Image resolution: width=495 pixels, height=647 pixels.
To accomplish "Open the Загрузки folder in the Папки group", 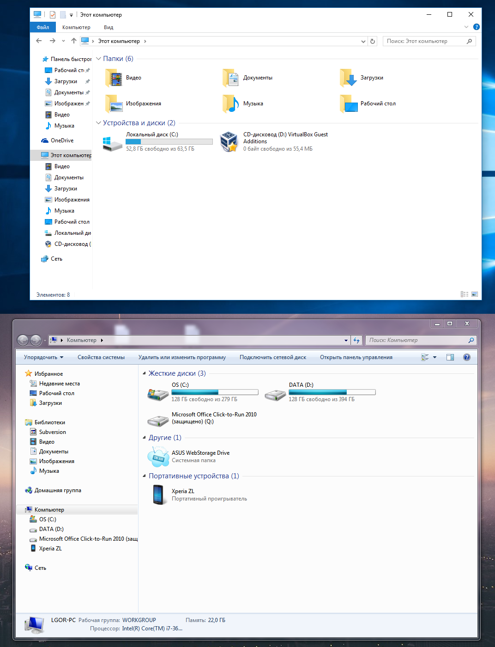I will (349, 78).
